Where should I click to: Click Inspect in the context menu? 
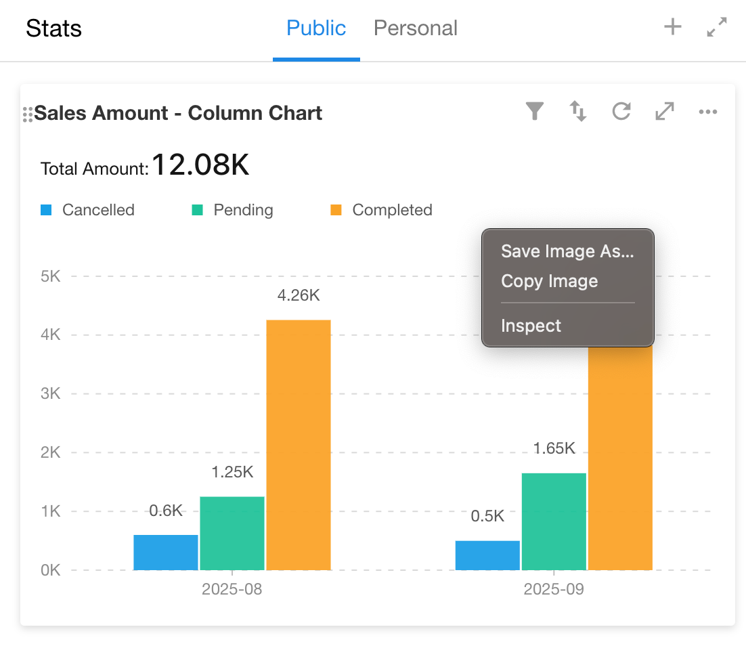pos(531,326)
